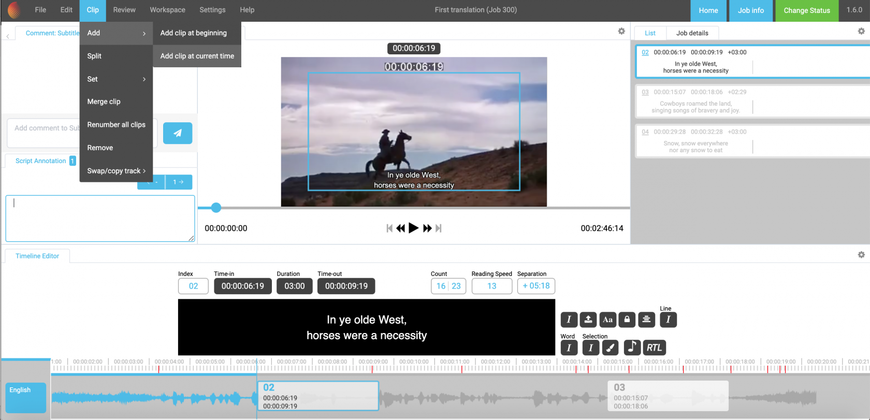Click the paintbrush color icon
Screen dimensions: 870x420
tap(610, 347)
